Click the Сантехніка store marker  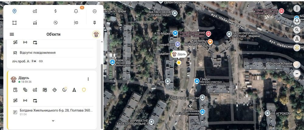202,111
